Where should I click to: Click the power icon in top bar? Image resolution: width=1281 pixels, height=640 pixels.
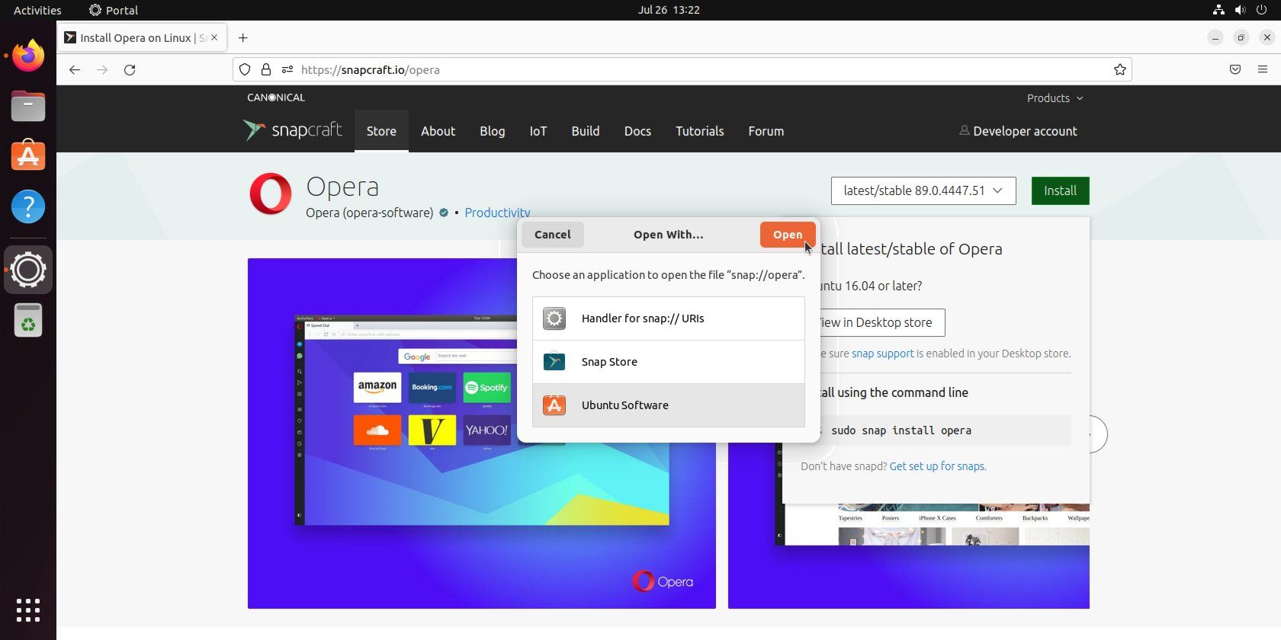coord(1261,10)
